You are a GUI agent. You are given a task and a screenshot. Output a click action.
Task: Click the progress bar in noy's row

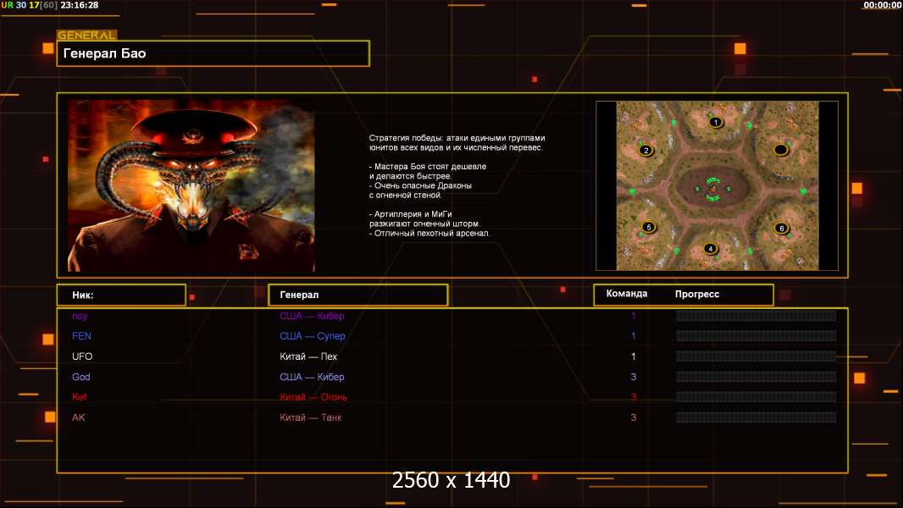tap(756, 316)
